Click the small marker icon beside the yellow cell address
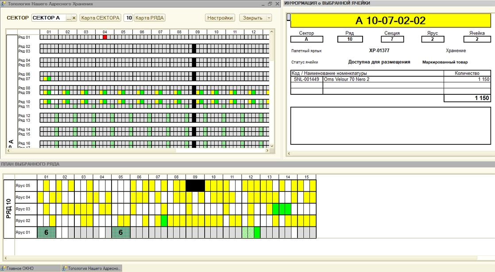Image resolution: width=495 pixels, height=272 pixels. pos(288,17)
